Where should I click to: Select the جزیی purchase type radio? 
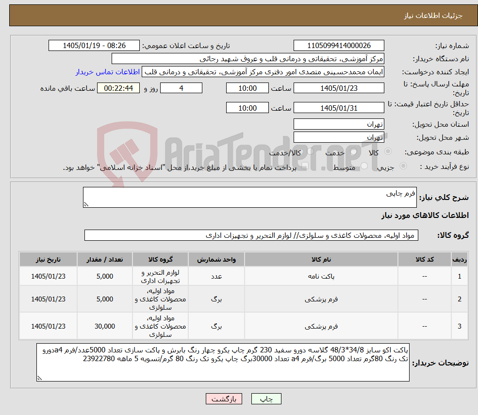tap(403, 166)
